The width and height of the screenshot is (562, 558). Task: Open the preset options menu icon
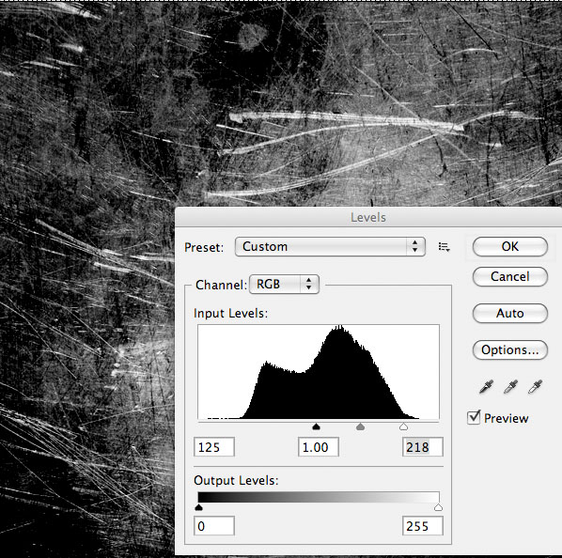pos(445,247)
